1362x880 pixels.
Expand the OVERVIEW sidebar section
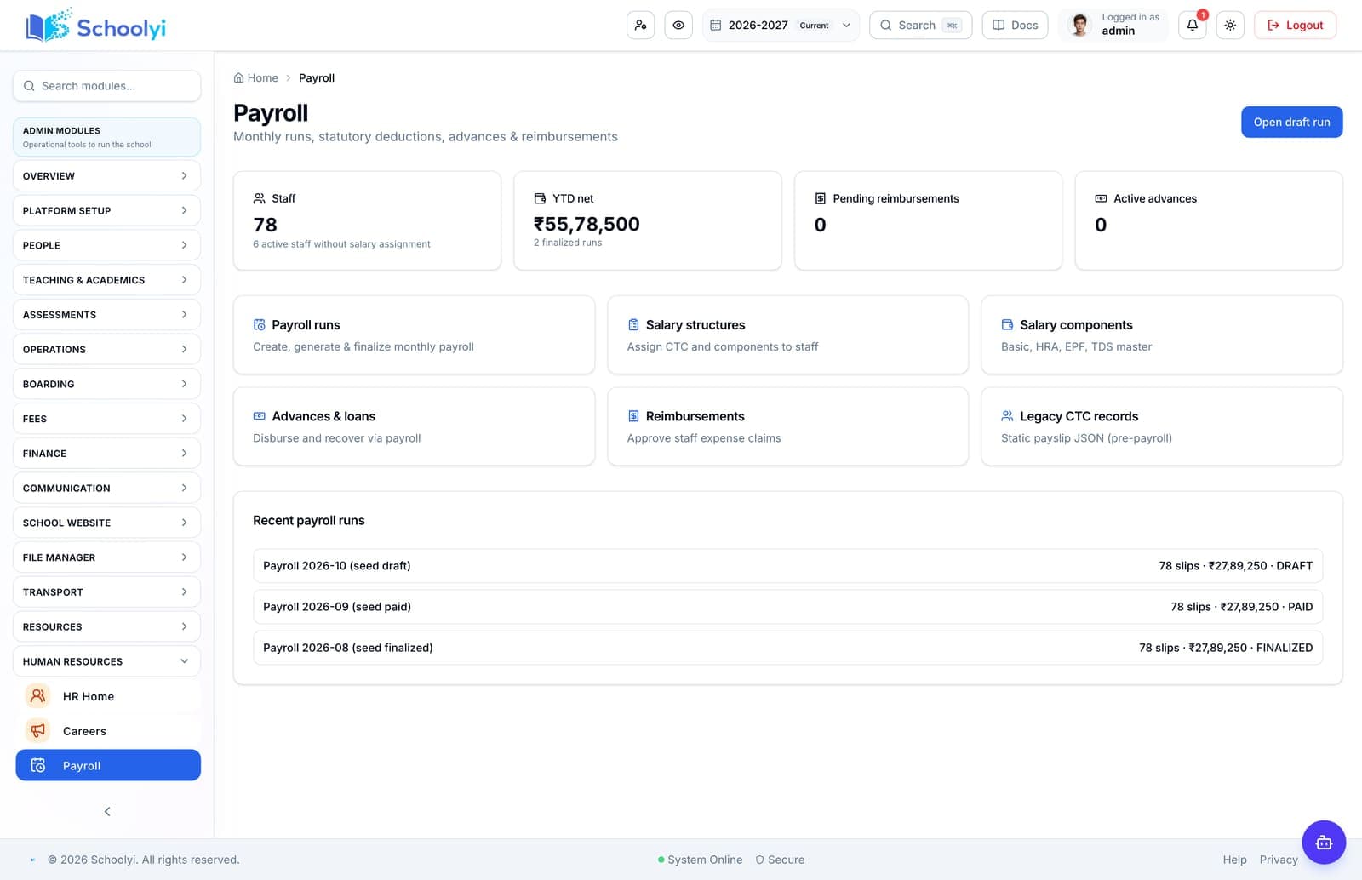[x=106, y=176]
